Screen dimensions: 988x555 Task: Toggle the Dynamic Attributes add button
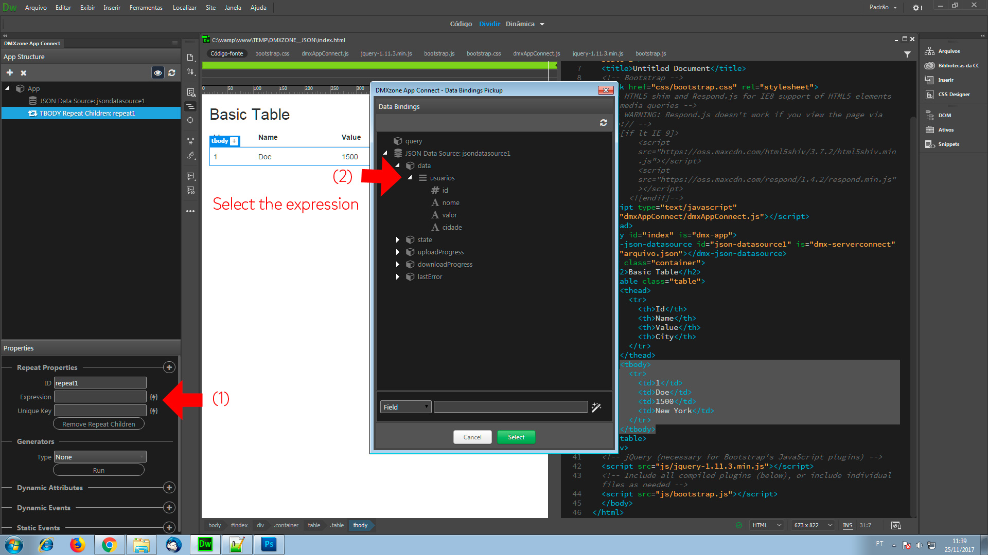[x=169, y=488]
